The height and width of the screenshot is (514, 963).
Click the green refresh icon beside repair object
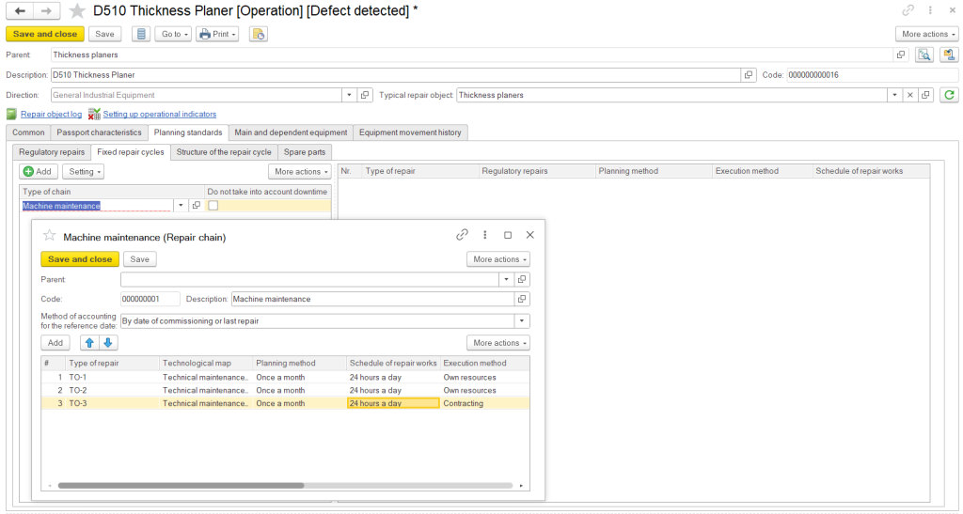coord(949,95)
